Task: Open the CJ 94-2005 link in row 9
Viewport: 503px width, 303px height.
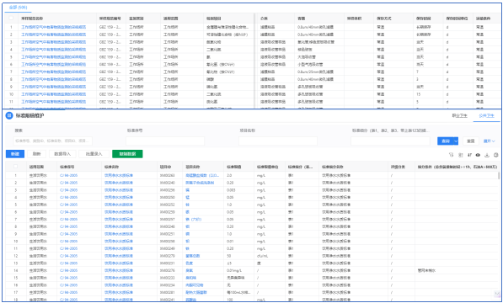Action: [68, 234]
